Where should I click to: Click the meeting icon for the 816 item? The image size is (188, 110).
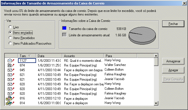(9, 98)
